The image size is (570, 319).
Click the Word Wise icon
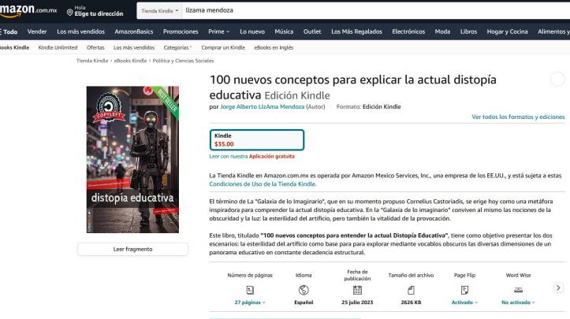(x=518, y=290)
